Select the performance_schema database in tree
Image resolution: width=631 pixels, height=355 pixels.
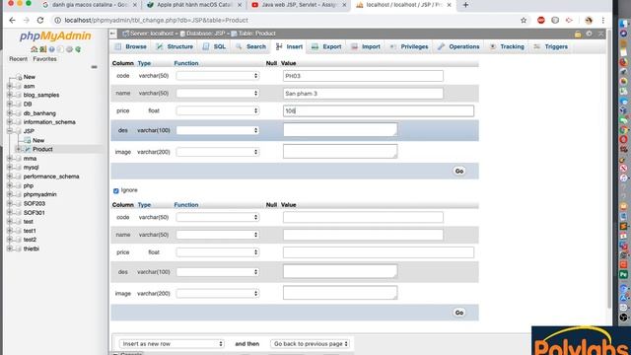[51, 177]
